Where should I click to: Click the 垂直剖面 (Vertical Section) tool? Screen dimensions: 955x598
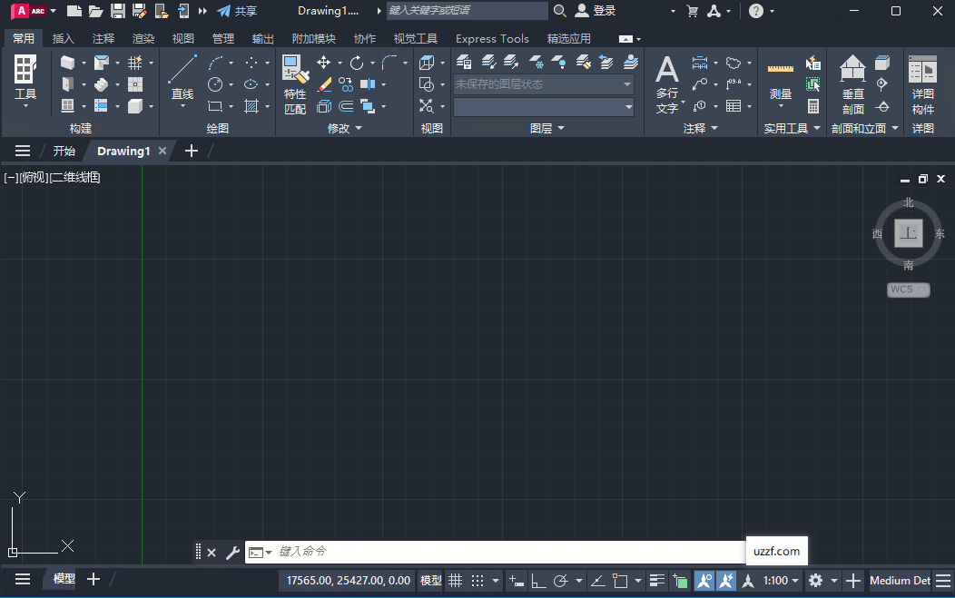click(x=852, y=84)
